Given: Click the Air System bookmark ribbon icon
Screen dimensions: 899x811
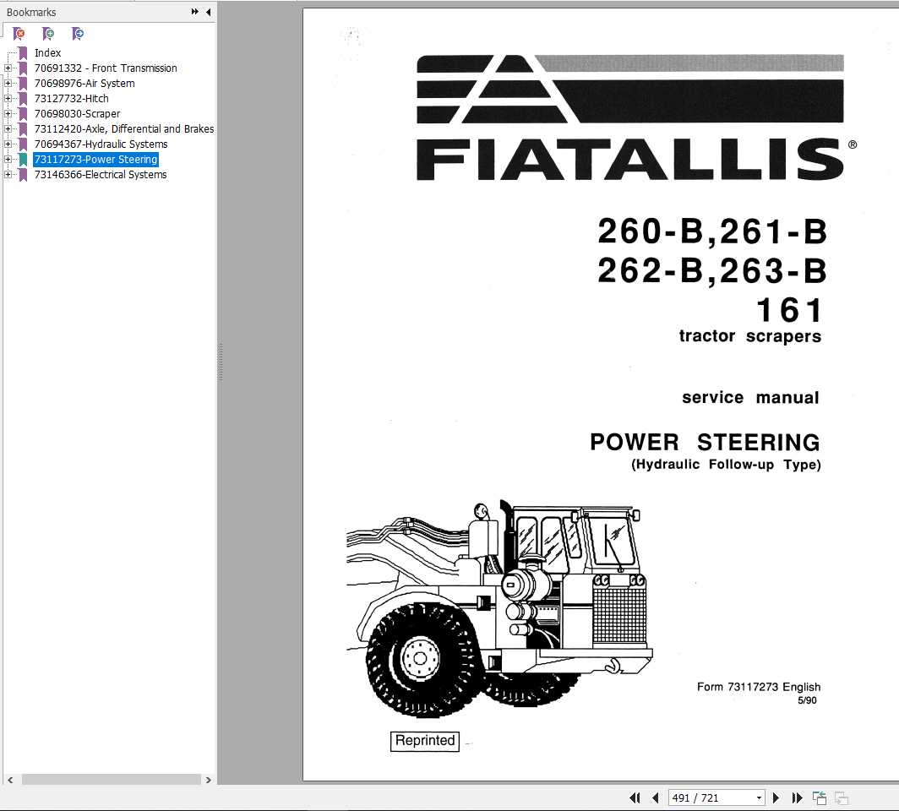Looking at the screenshot, I should pyautogui.click(x=23, y=83).
